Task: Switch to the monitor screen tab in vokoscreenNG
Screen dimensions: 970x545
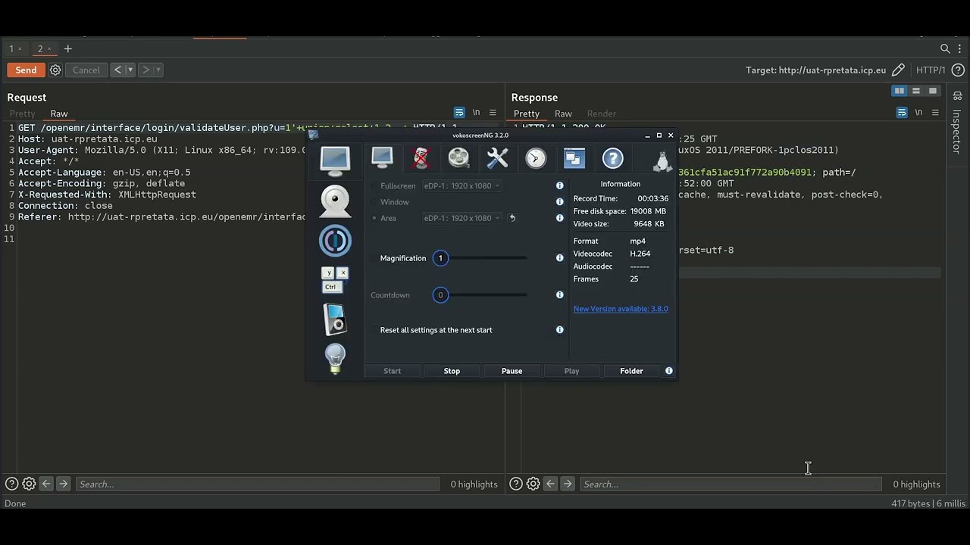Action: coord(382,158)
